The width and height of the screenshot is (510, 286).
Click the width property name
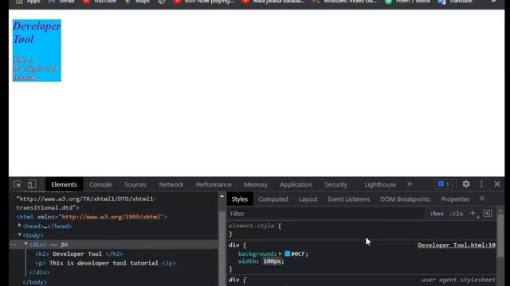point(248,261)
